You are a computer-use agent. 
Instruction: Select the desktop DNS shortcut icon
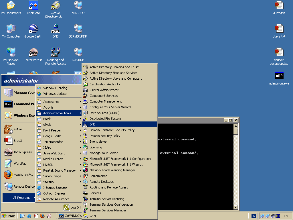(56, 31)
